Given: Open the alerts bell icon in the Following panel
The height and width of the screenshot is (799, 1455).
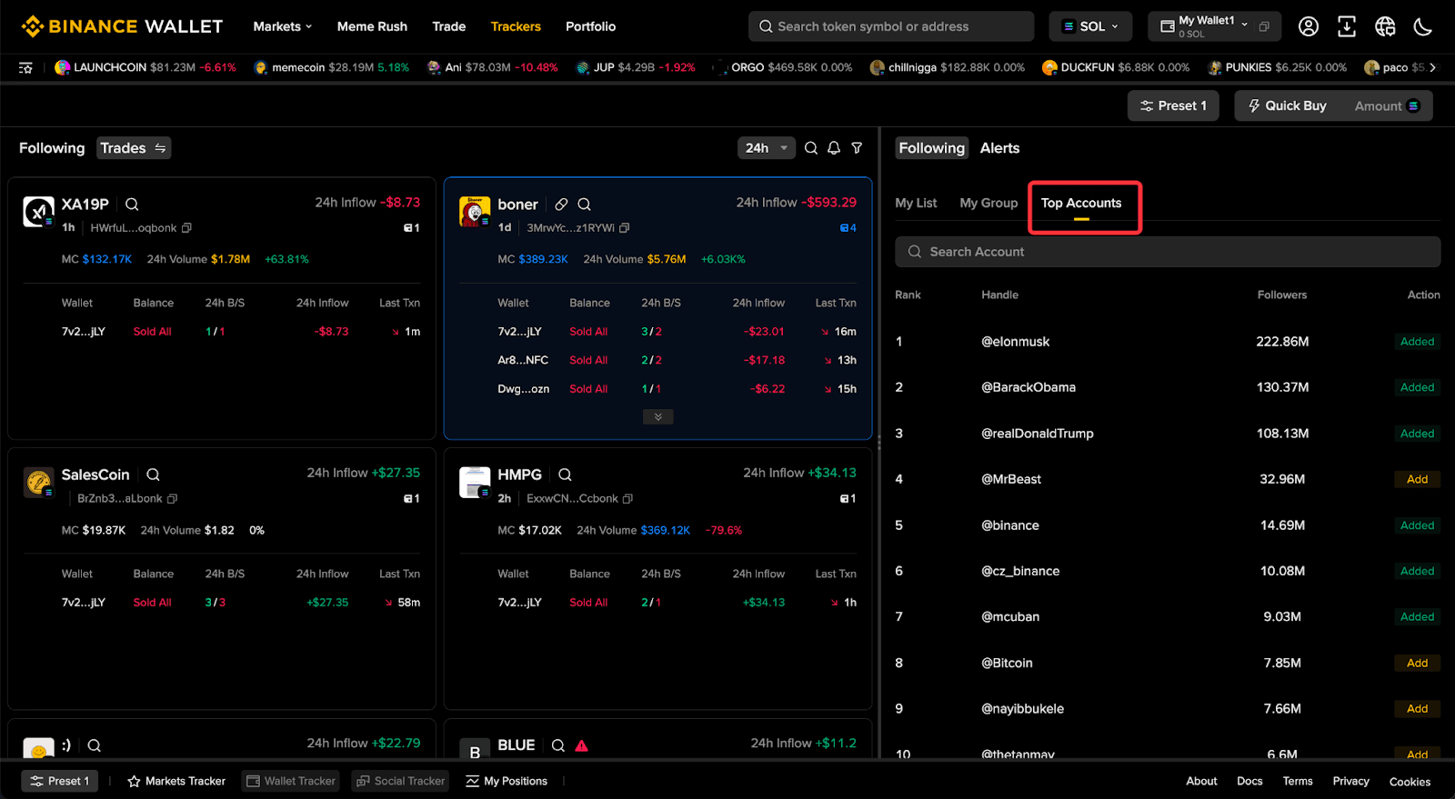Looking at the screenshot, I should click(x=834, y=148).
